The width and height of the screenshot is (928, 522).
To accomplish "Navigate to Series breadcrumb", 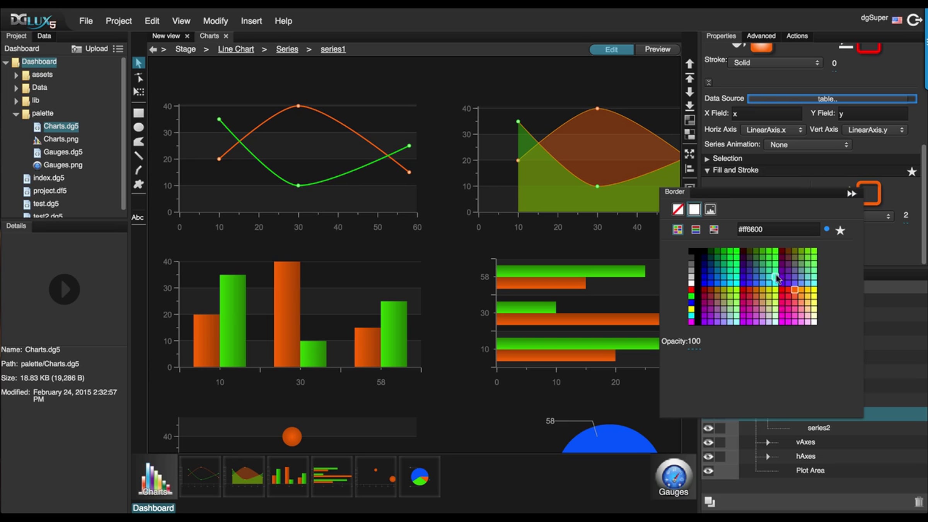I will pyautogui.click(x=287, y=49).
